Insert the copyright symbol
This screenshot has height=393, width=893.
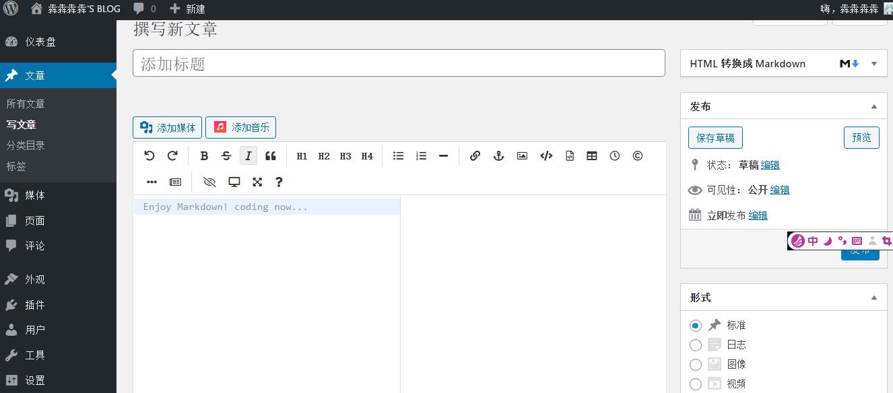pyautogui.click(x=638, y=155)
